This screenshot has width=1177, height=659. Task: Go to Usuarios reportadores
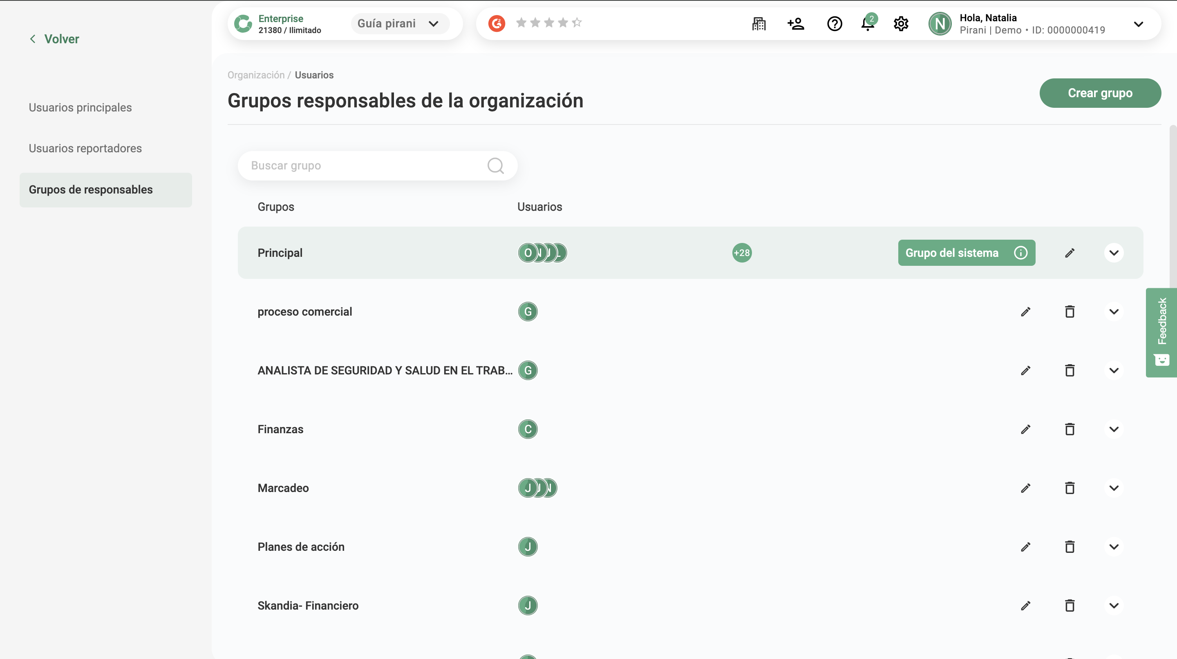coord(85,148)
